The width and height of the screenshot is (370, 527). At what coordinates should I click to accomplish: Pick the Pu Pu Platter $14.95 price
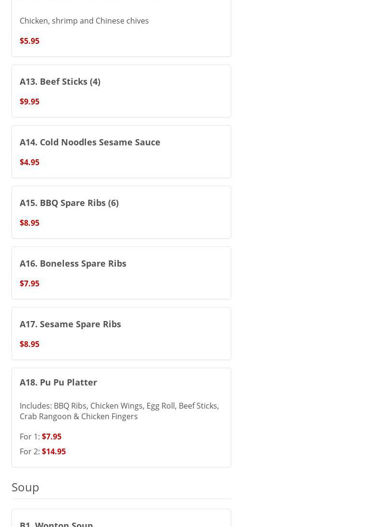click(x=54, y=451)
